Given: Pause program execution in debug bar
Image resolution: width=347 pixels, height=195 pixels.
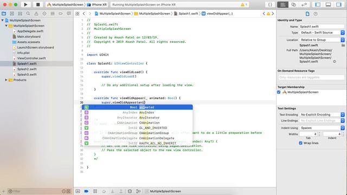Looking at the screenshot, I should [95, 191].
